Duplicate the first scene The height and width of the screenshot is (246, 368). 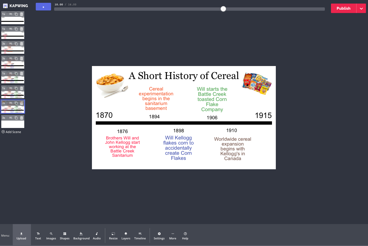(x=16, y=14)
